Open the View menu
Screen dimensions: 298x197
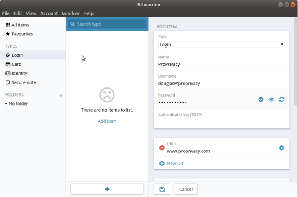(x=31, y=13)
